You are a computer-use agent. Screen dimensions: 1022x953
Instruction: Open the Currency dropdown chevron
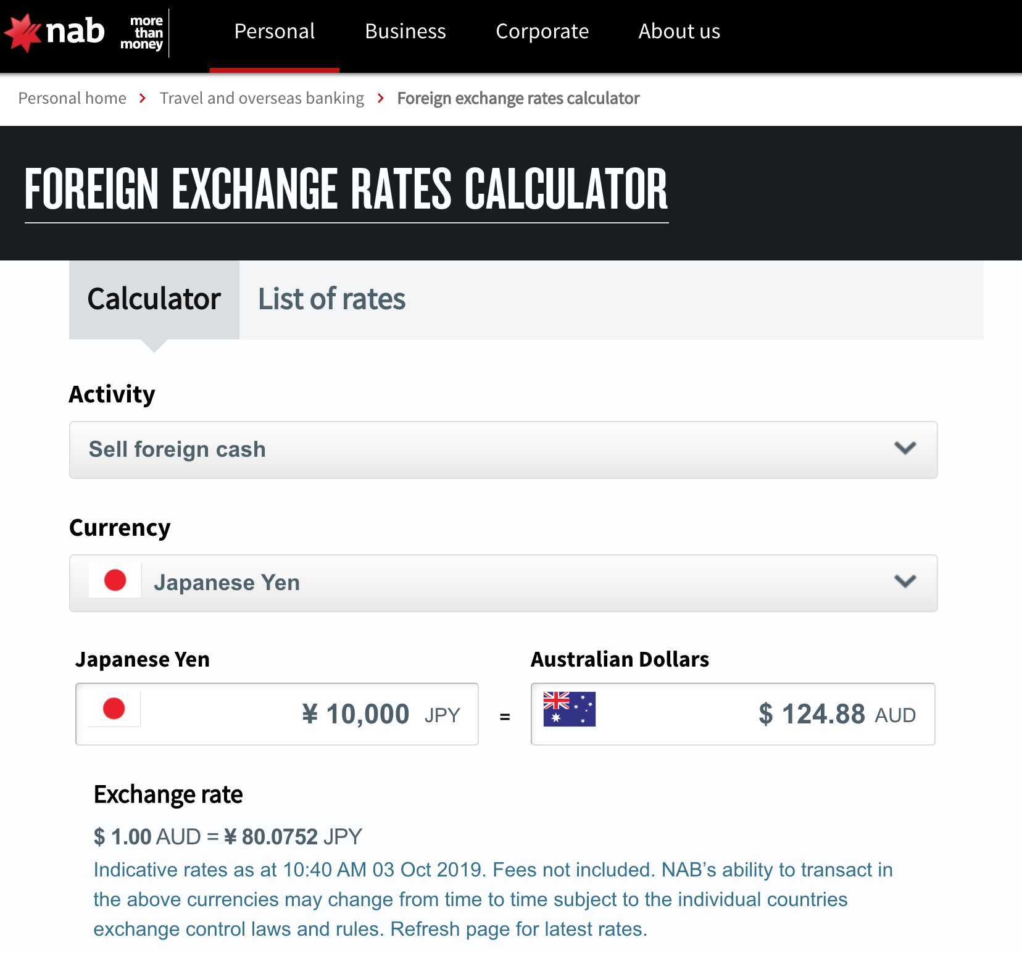coord(905,581)
